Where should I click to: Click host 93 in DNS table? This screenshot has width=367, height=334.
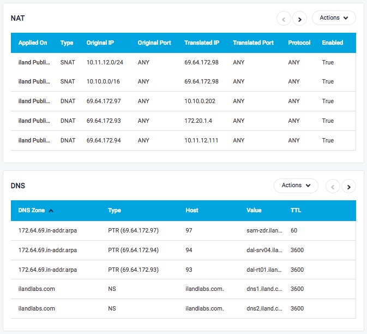(x=189, y=270)
